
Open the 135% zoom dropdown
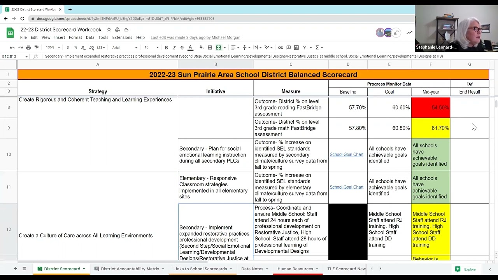(53, 47)
